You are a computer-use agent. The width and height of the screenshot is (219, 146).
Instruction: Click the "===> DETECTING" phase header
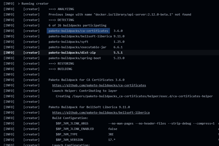[x=61, y=20]
